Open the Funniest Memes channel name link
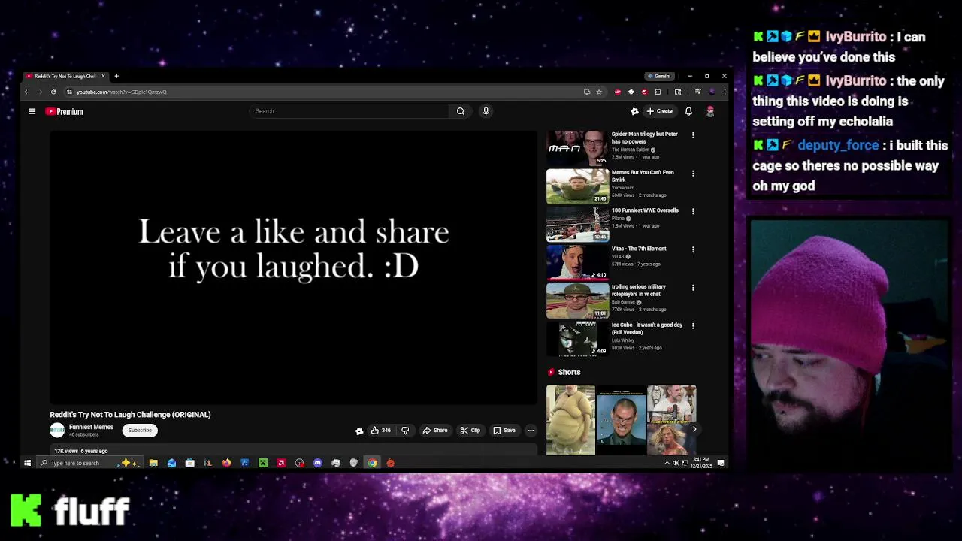Screen dimensions: 962x541 pyautogui.click(x=91, y=427)
